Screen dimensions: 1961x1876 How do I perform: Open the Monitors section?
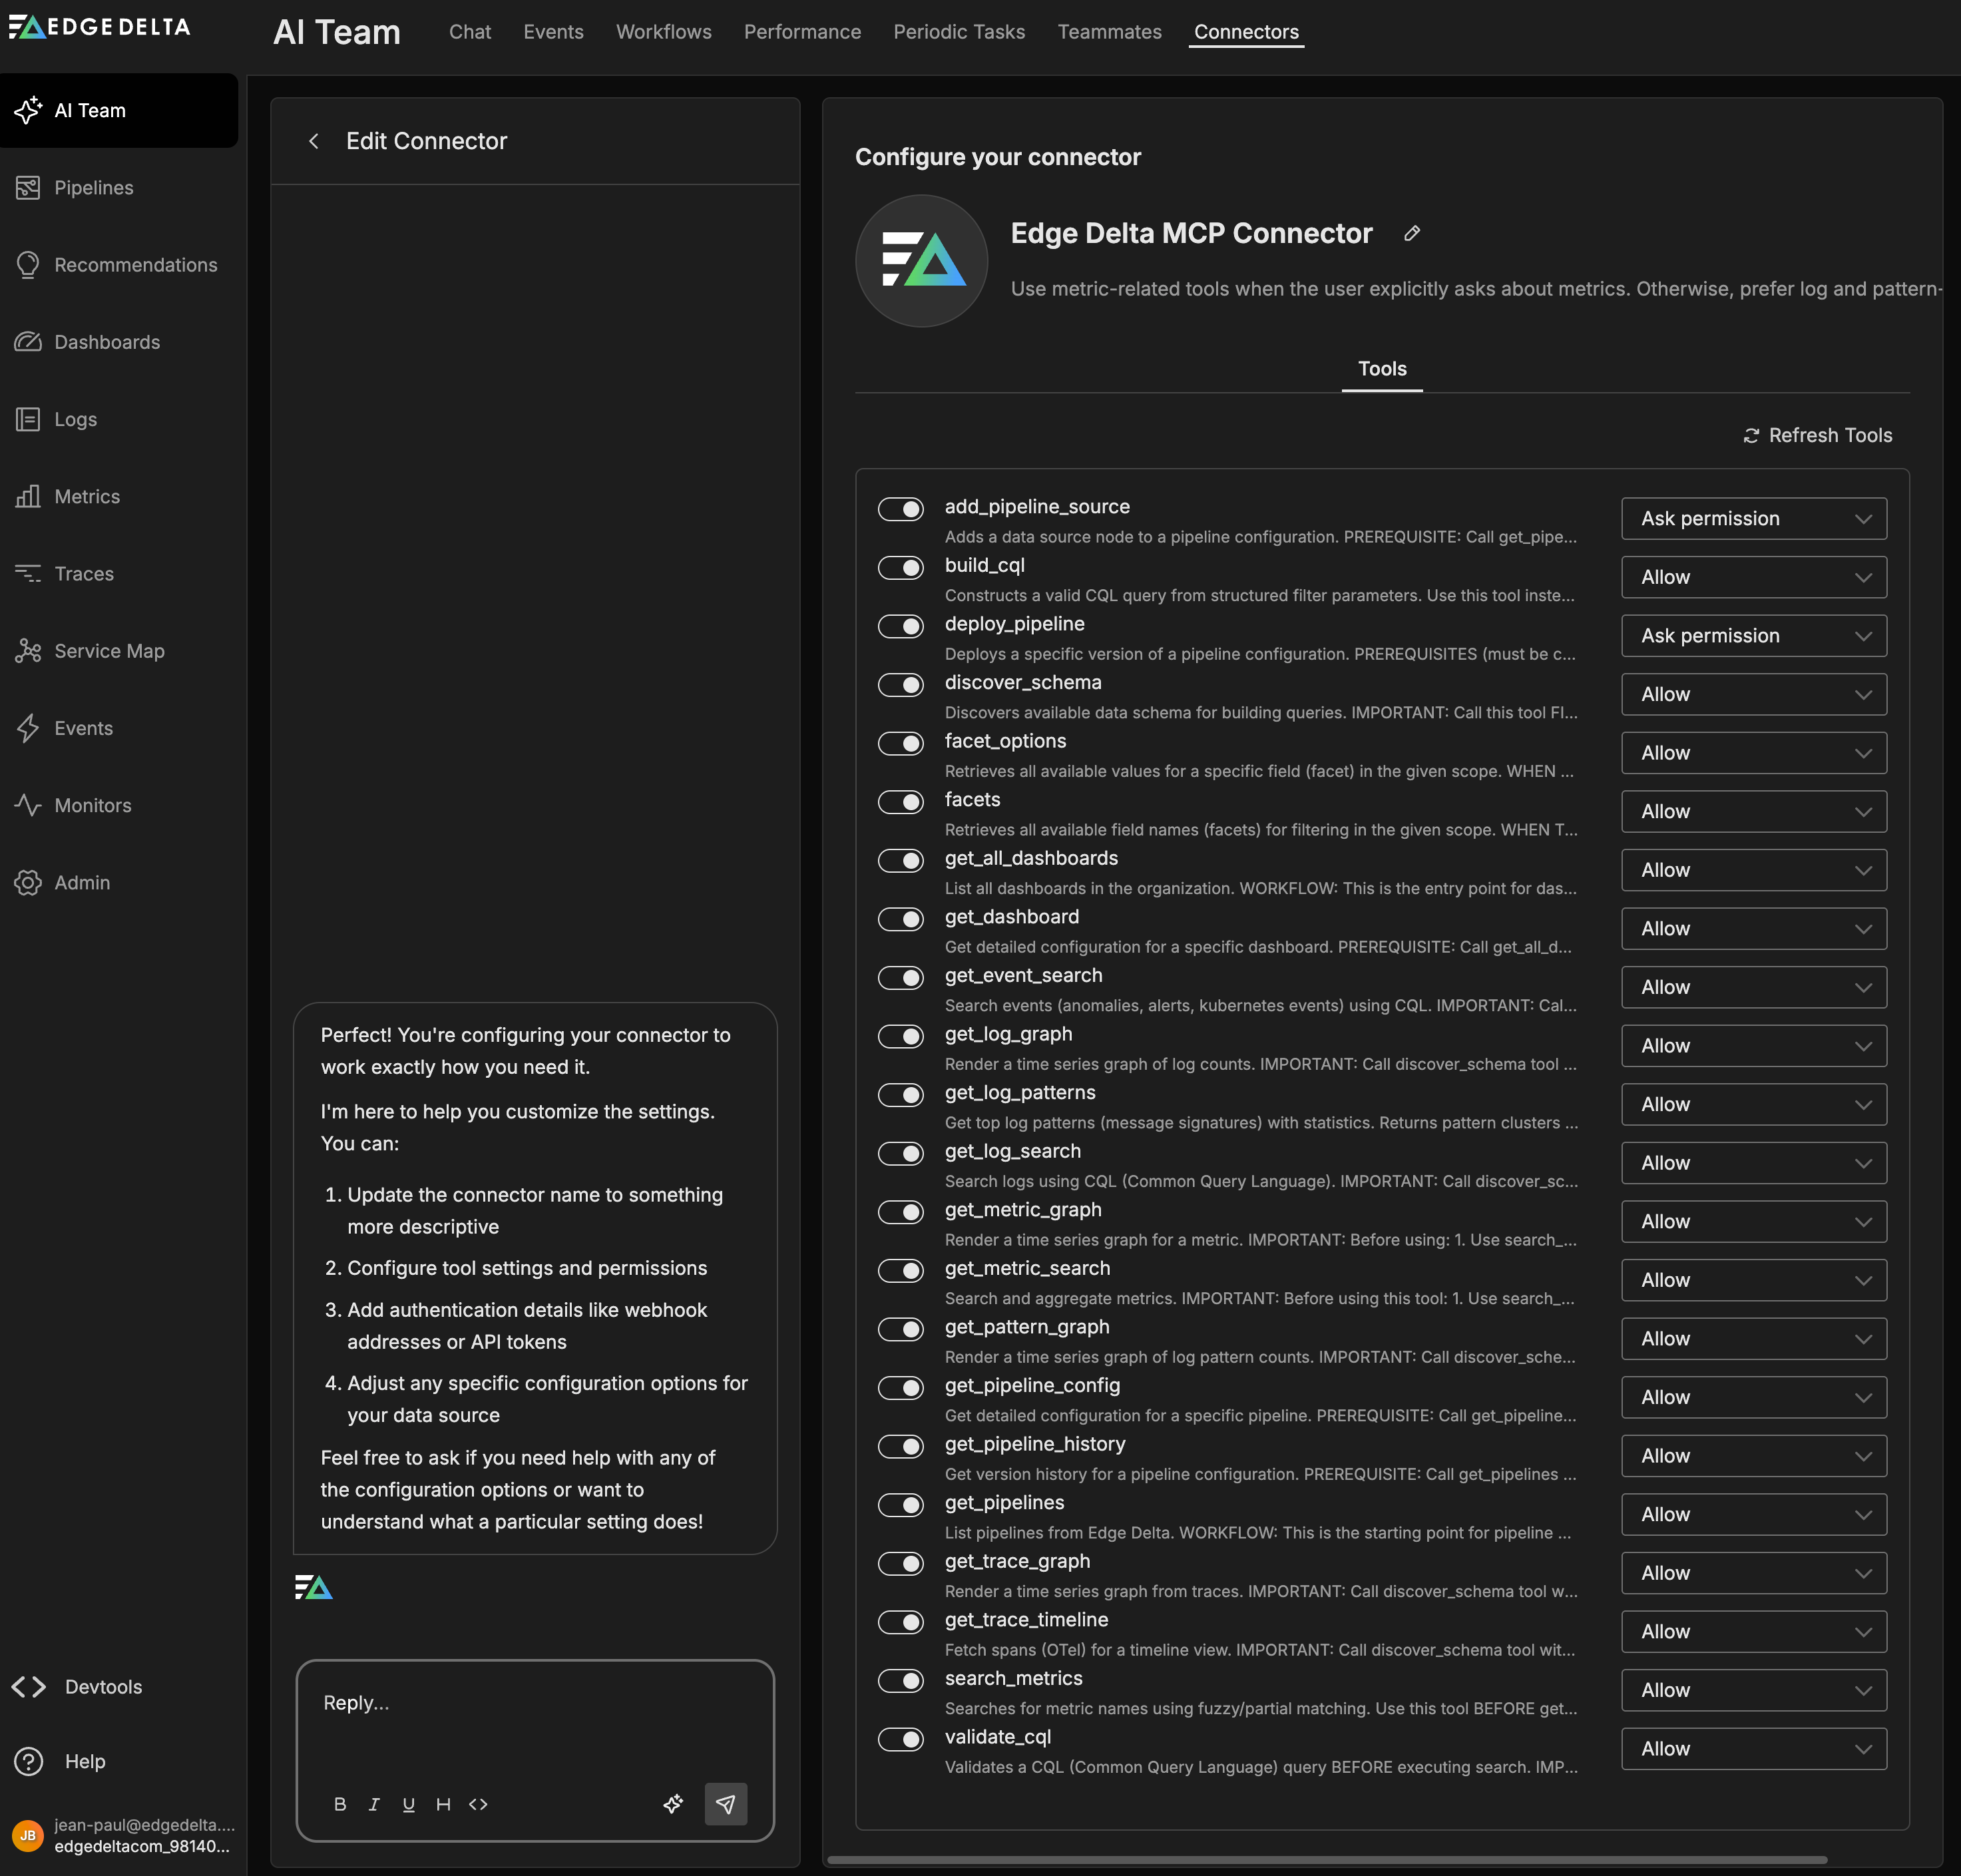pos(92,805)
